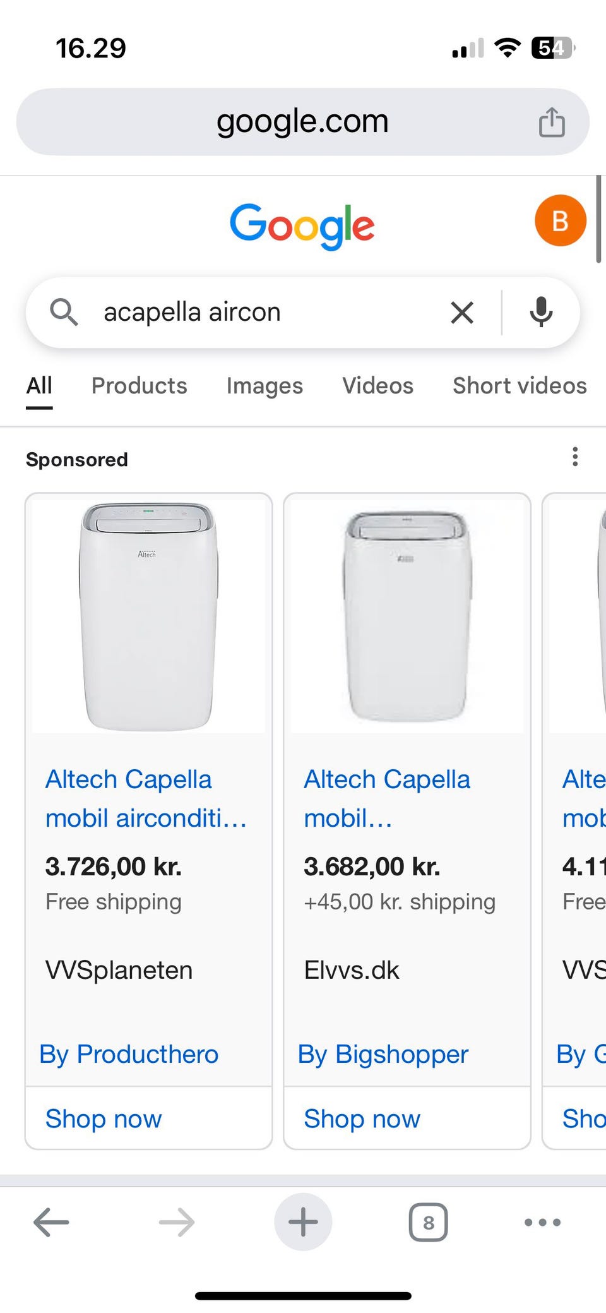
Task: Clear the search query with X icon
Action: pyautogui.click(x=462, y=313)
